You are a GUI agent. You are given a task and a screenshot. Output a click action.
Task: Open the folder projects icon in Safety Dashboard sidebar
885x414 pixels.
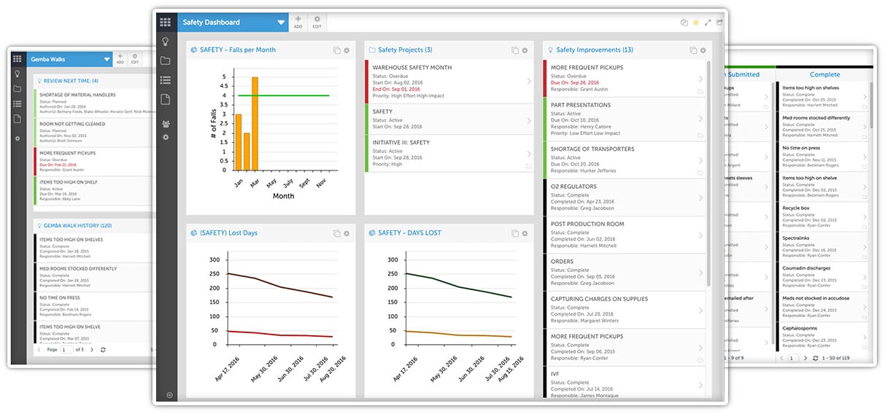tap(166, 61)
